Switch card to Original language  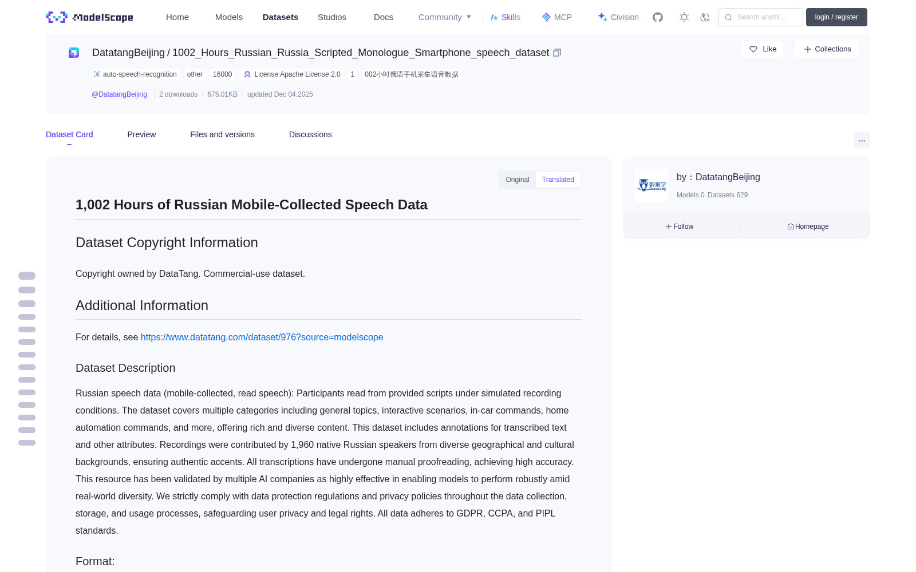[518, 180]
